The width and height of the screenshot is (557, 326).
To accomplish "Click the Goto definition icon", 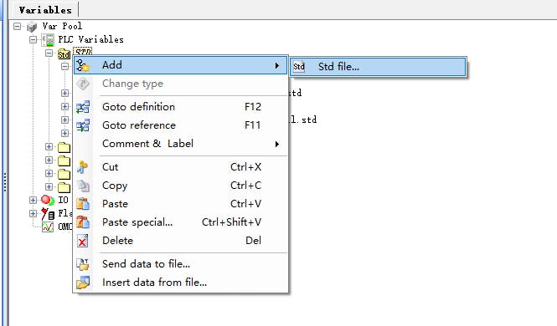I will coord(83,107).
